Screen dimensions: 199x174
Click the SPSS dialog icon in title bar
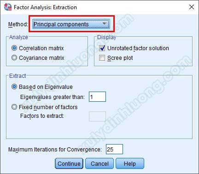(x=8, y=7)
